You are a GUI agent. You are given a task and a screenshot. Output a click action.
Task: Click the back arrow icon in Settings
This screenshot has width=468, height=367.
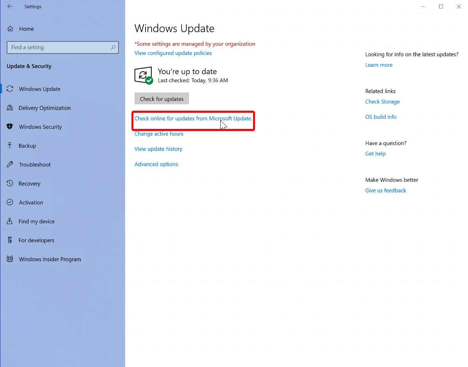click(x=10, y=6)
